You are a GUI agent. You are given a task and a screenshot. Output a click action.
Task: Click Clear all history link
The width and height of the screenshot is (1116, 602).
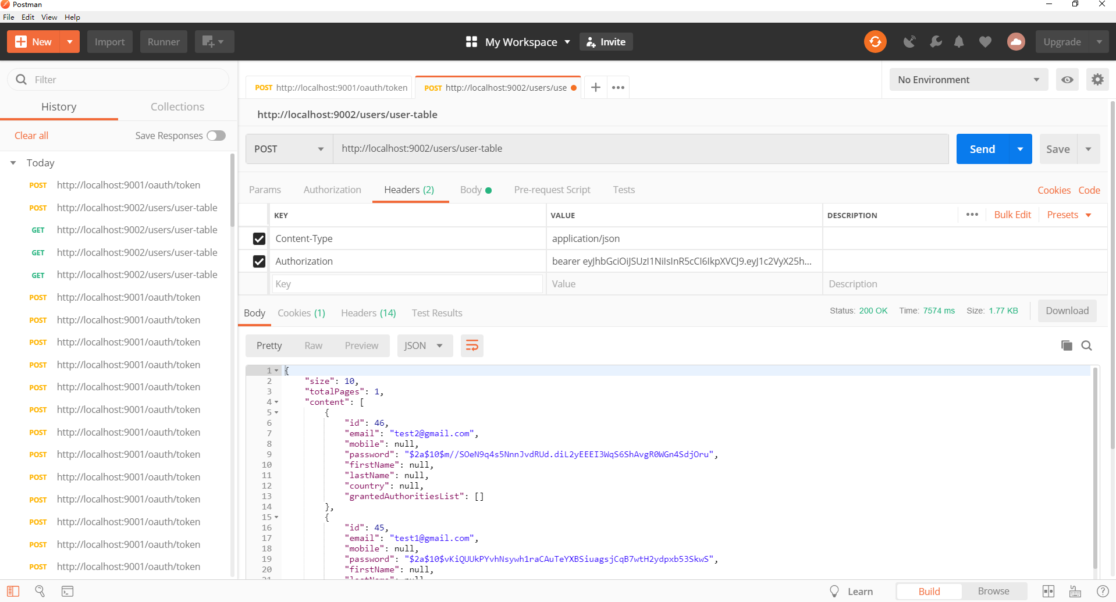click(x=31, y=136)
